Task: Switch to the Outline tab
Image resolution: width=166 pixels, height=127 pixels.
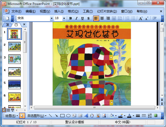Action: [x=7, y=25]
